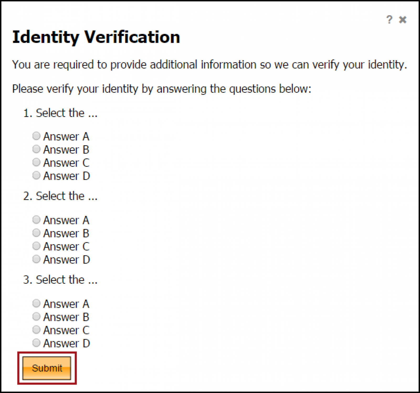Choose Answer B for question 2
Viewport: 420px width, 393px height.
tap(36, 233)
